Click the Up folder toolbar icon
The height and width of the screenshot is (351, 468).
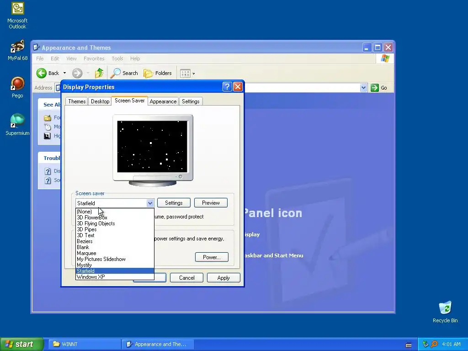[x=99, y=73]
